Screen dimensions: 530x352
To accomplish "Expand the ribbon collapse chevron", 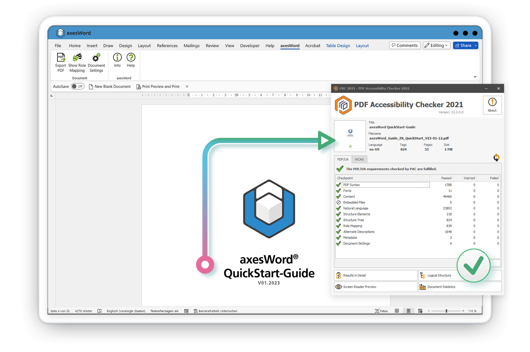I will click(x=475, y=77).
